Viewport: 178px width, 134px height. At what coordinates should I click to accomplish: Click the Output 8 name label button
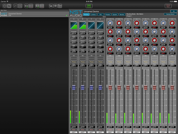pyautogui.click(x=172, y=132)
